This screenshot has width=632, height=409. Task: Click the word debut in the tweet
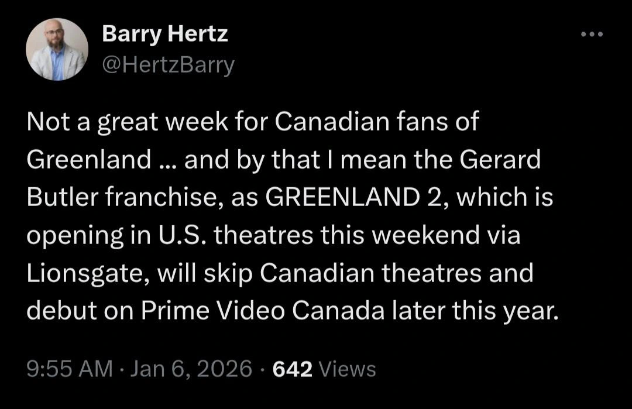tap(60, 311)
